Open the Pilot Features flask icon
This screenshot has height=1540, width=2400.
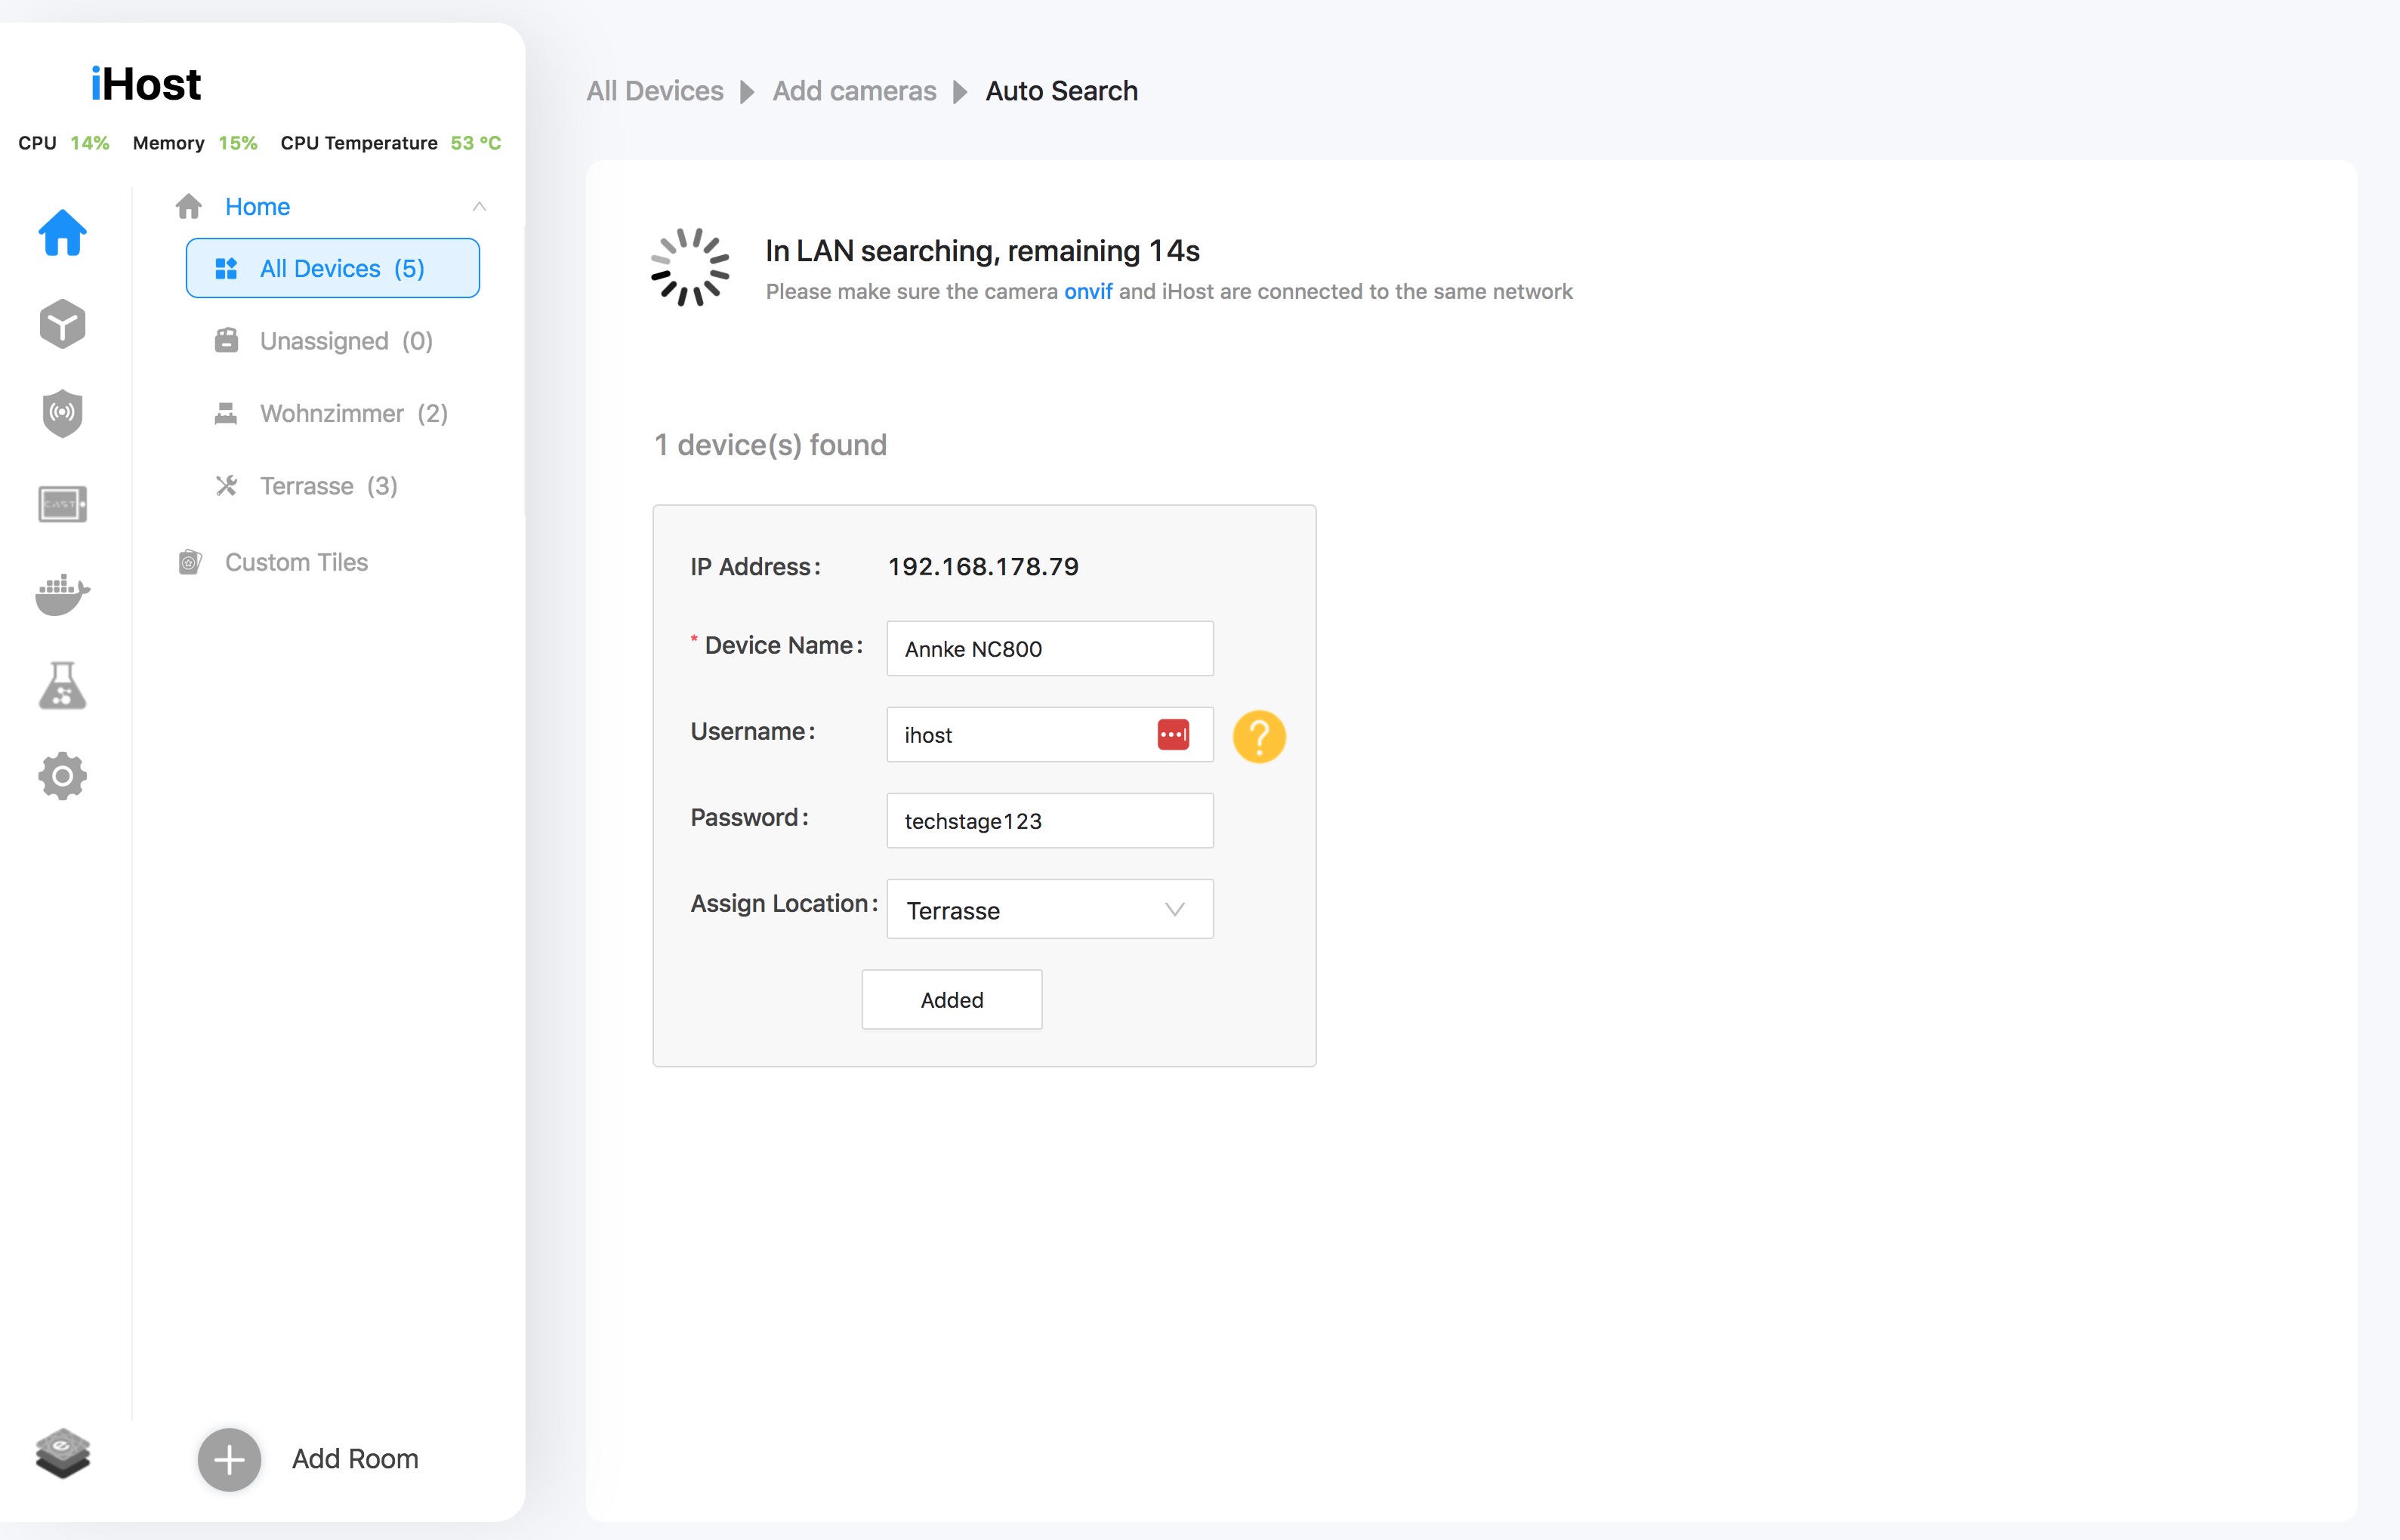(62, 686)
